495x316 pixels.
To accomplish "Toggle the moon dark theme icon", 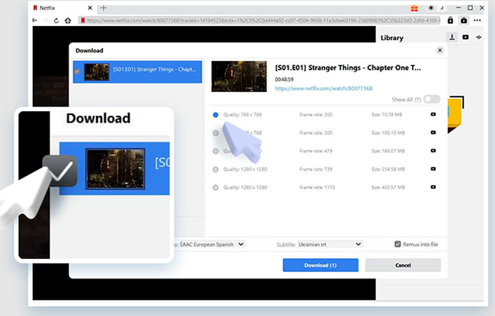I will pos(442,8).
